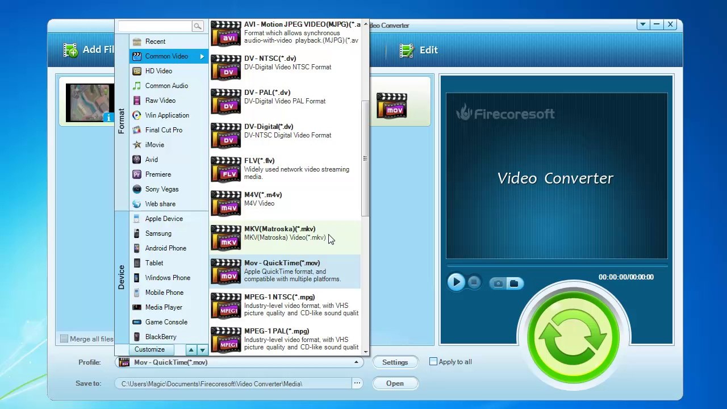Screen dimensions: 727x409
Task: Select the MPEG-1 PAL format icon
Action: (226, 340)
